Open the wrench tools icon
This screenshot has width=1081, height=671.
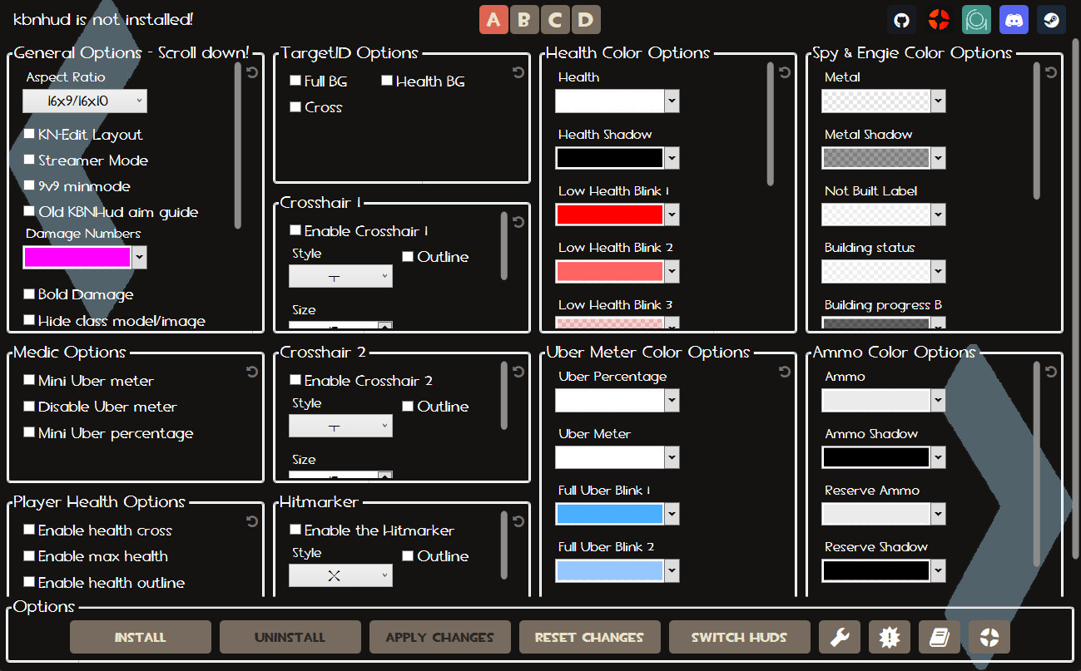point(840,636)
